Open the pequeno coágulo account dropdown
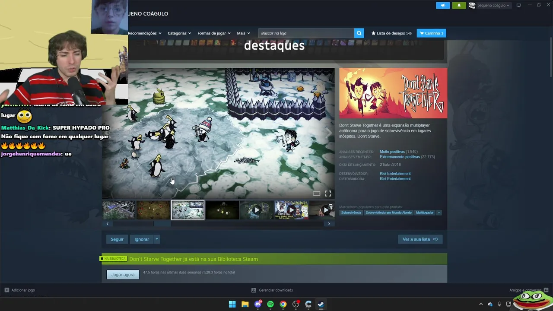553x311 pixels. click(x=493, y=6)
